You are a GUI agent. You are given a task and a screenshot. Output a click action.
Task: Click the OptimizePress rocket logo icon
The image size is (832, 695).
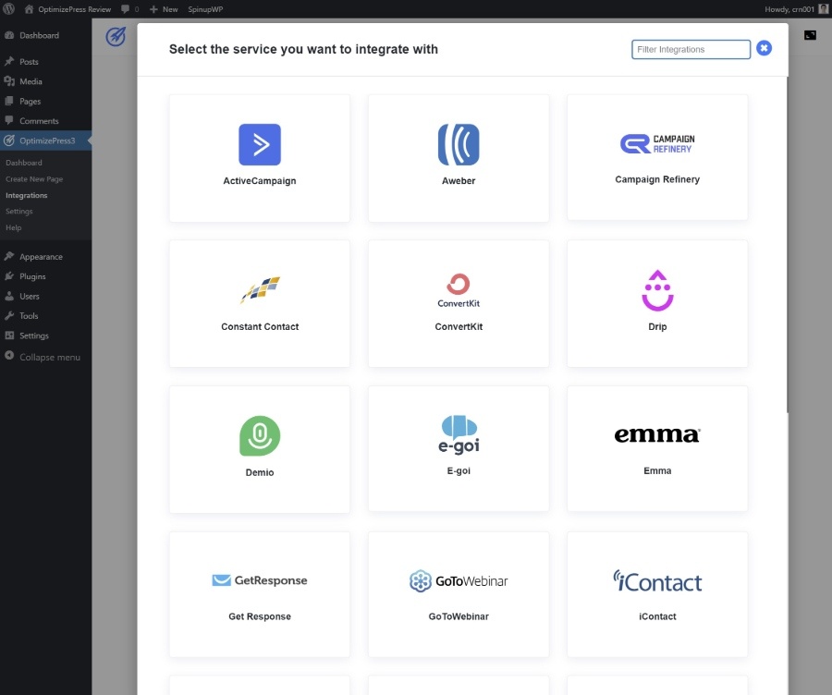[x=116, y=37]
